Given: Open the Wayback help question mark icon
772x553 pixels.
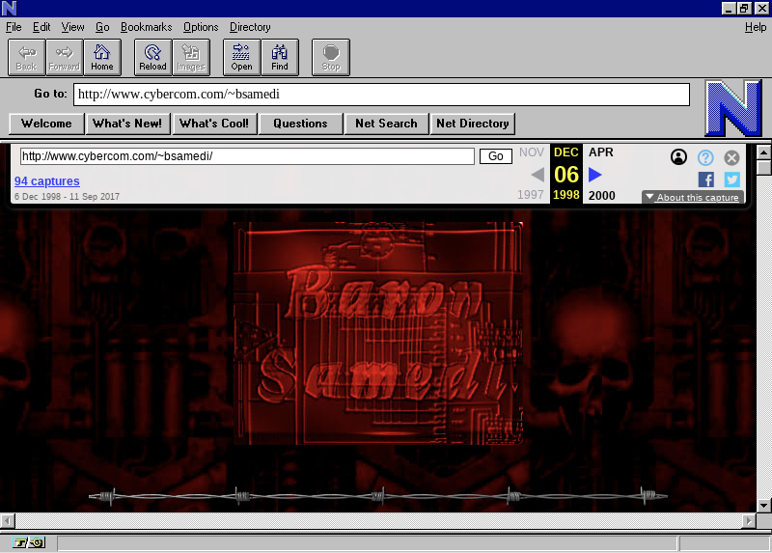Looking at the screenshot, I should click(x=705, y=157).
